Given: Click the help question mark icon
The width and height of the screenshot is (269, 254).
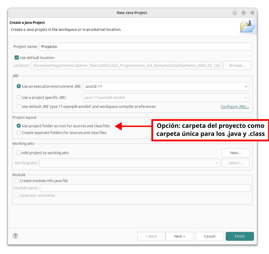Looking at the screenshot, I should click(x=15, y=236).
